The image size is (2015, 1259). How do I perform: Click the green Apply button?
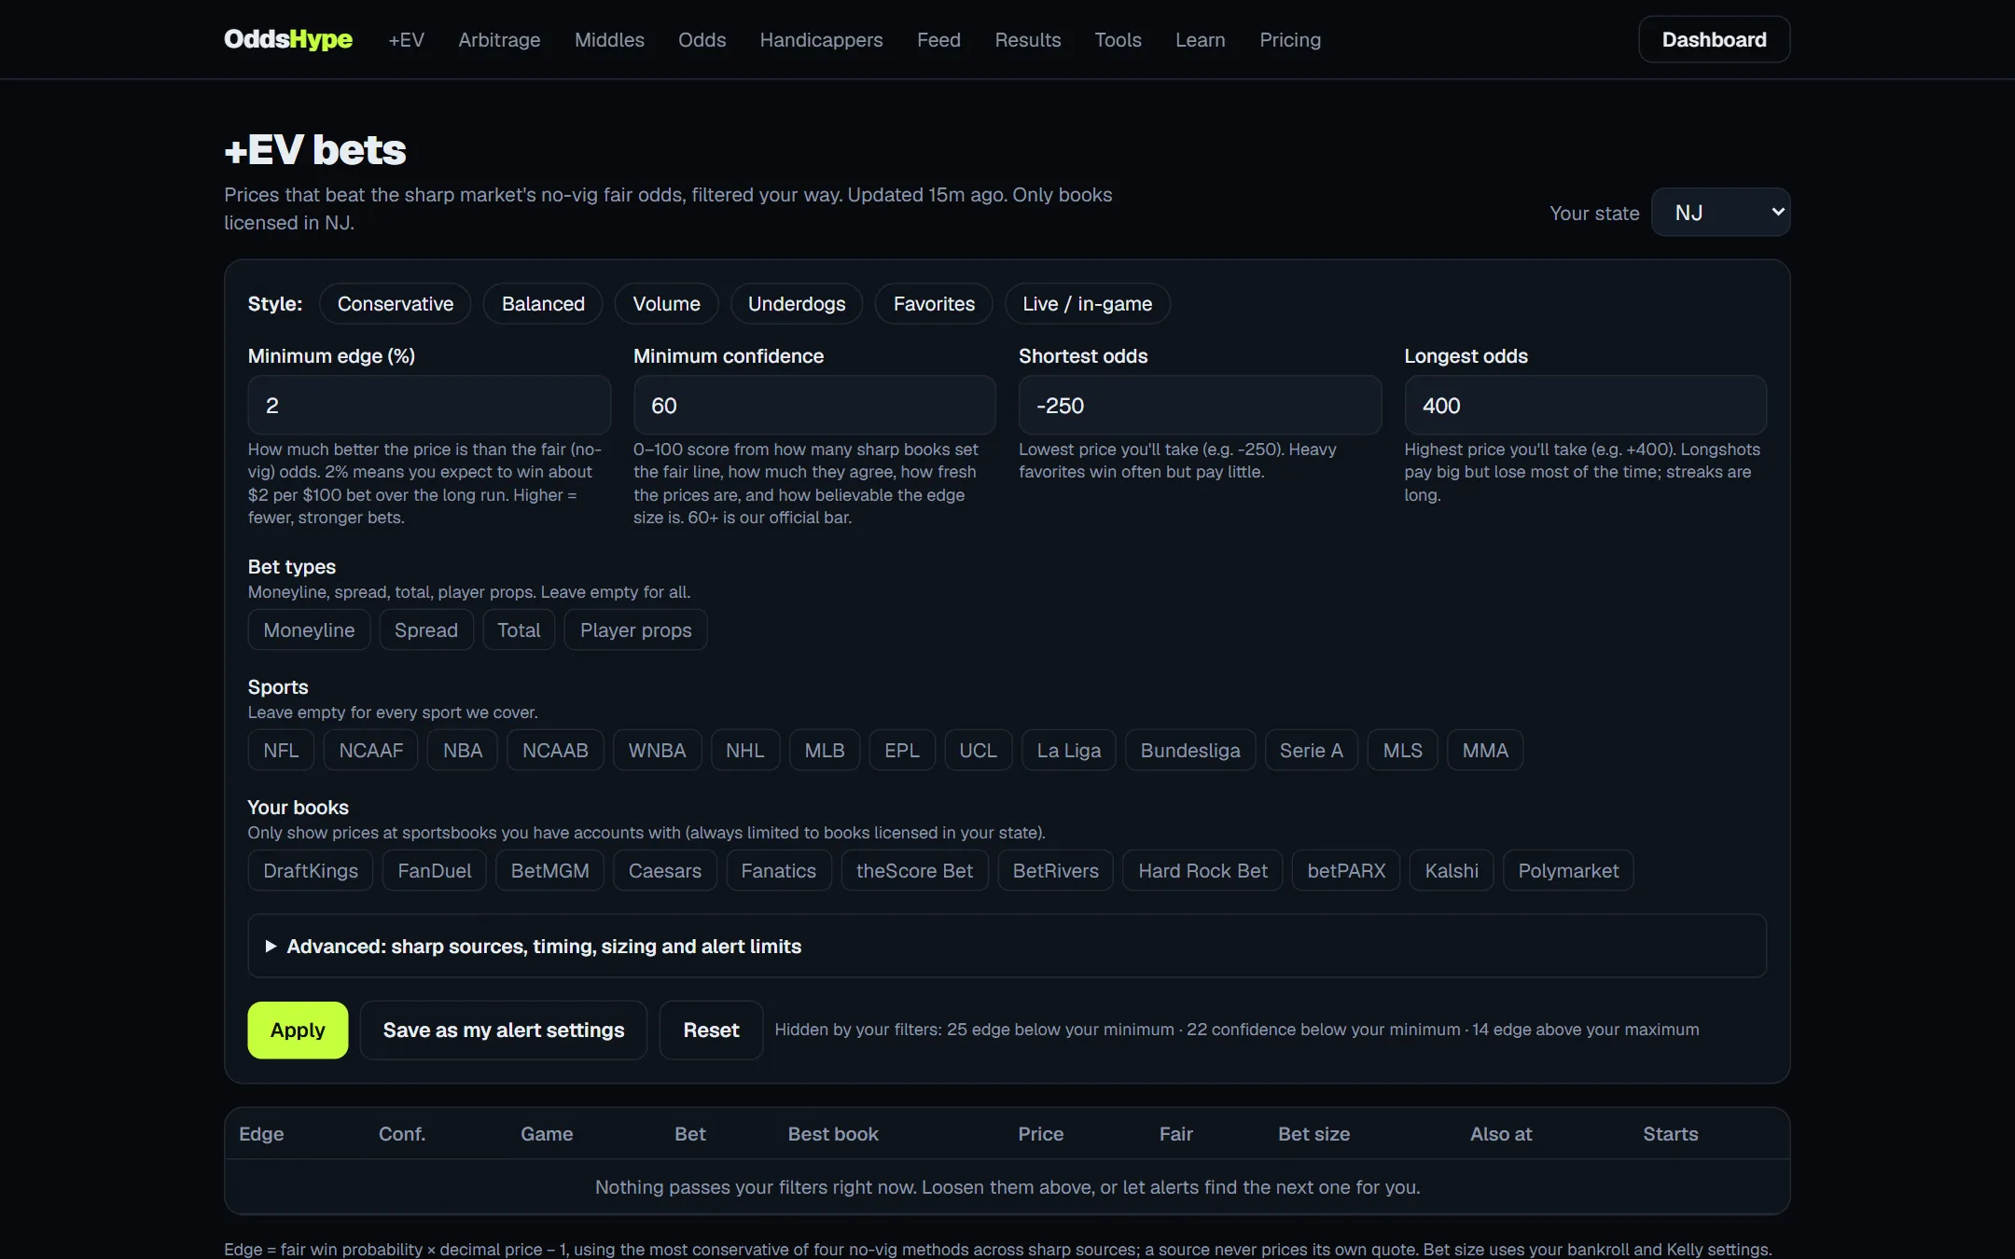pyautogui.click(x=298, y=1030)
